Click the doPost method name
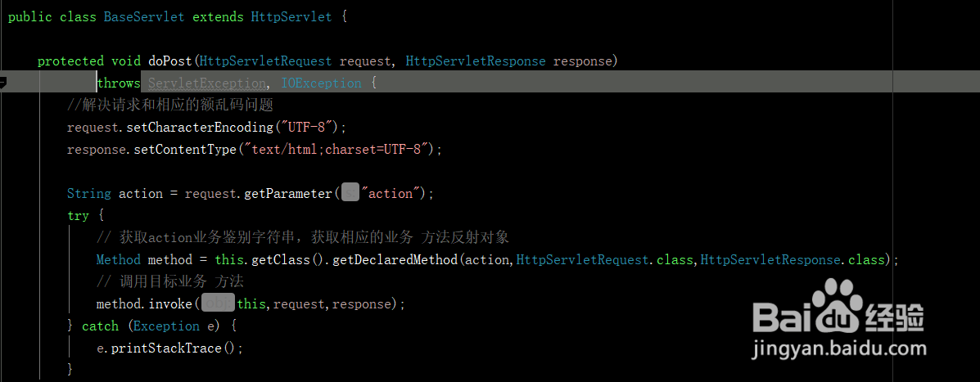This screenshot has width=980, height=382. 170,61
